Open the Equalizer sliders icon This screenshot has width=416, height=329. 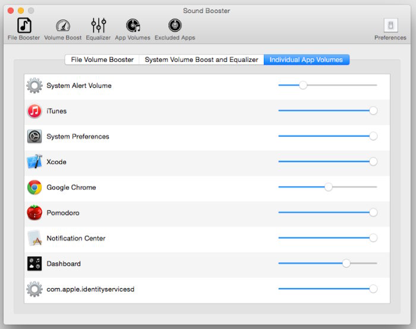point(98,26)
